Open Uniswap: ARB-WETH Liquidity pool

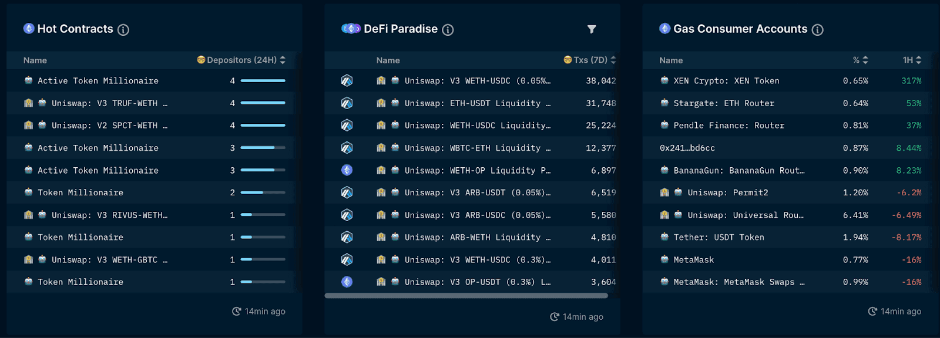(478, 238)
